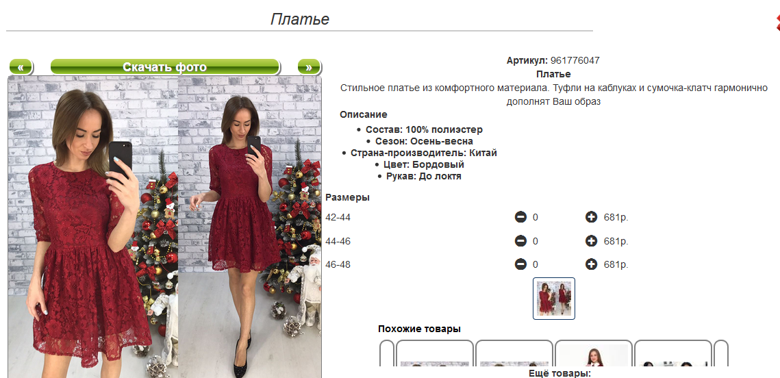Click the Ещё товары heading
Image resolution: width=780 pixels, height=378 pixels.
point(559,373)
